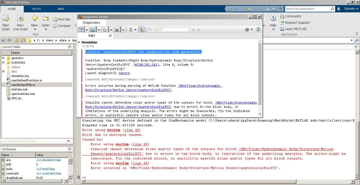This screenshot has width=360, height=185.
Task: Click the back navigation arrow
Action: point(3,40)
